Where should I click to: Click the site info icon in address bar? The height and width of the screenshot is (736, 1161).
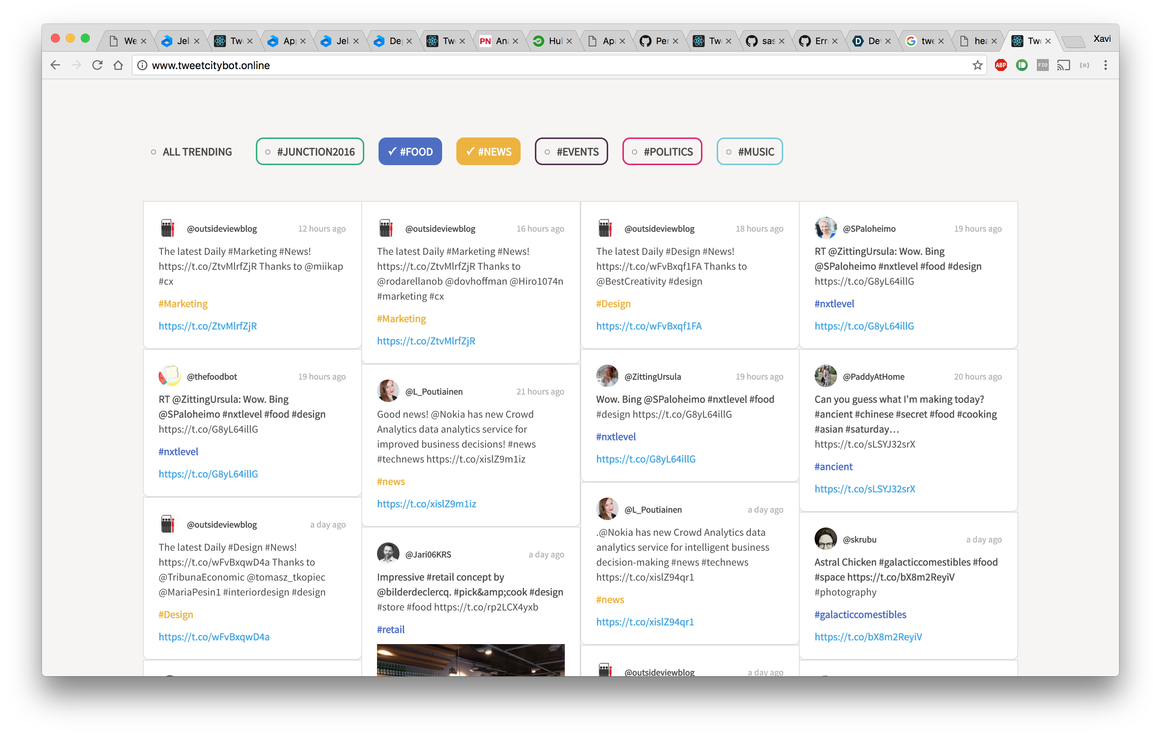[142, 65]
